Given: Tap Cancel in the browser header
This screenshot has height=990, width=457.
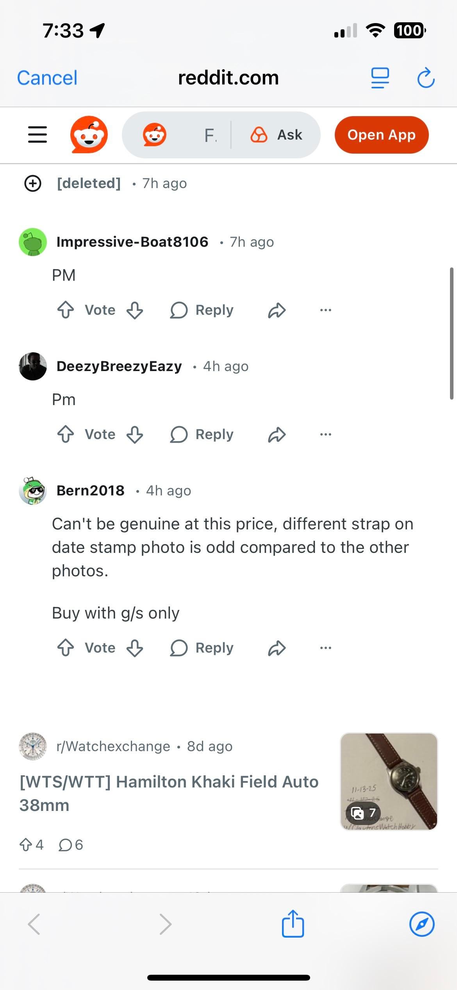Looking at the screenshot, I should [47, 78].
